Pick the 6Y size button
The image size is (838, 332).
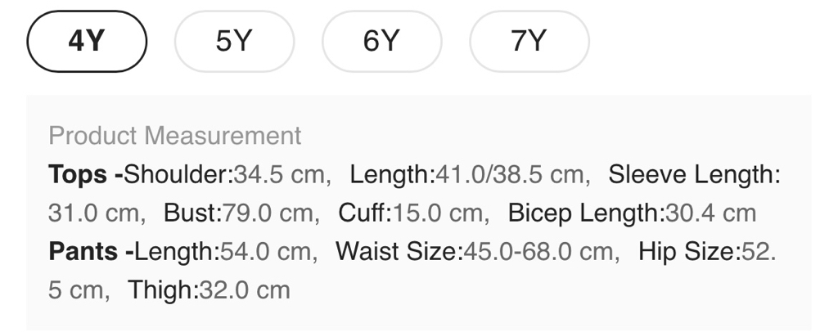pos(381,41)
